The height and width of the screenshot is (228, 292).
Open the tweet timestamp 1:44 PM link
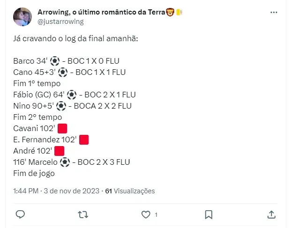[26, 191]
